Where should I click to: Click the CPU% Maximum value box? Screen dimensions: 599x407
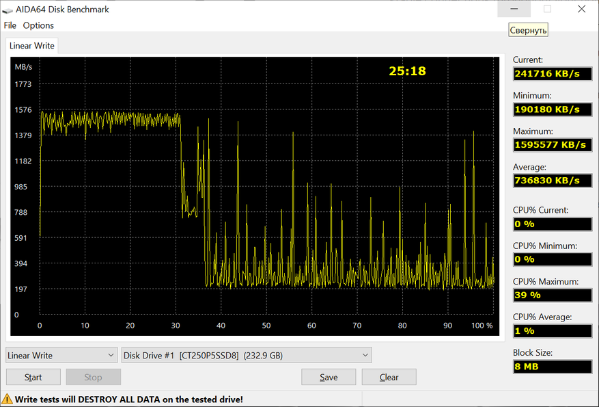click(x=553, y=296)
